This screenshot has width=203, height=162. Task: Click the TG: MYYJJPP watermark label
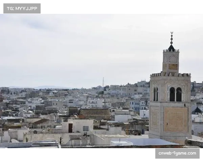(22, 8)
